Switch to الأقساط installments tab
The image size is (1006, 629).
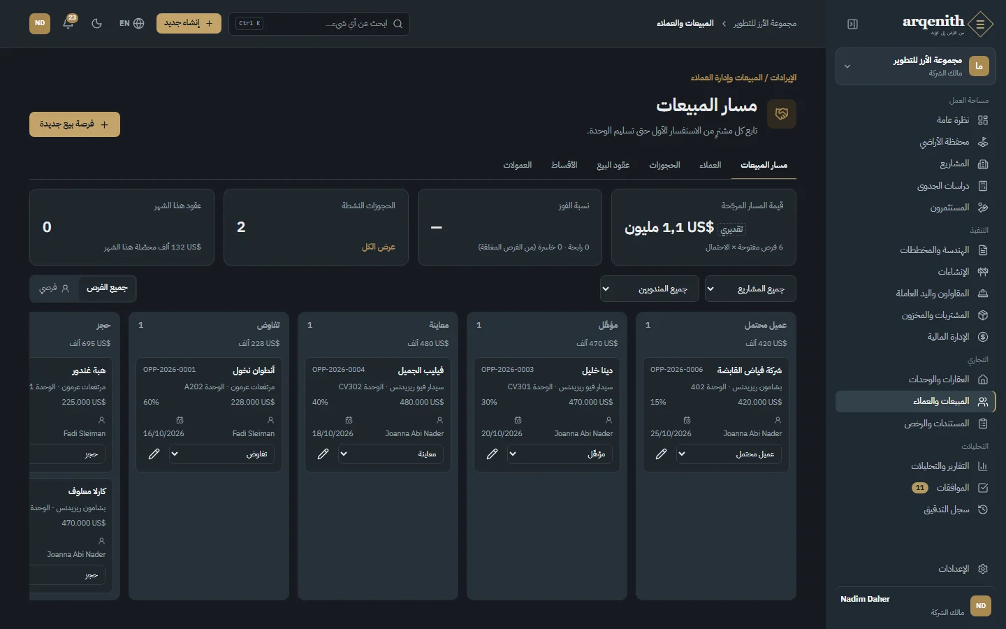[564, 165]
